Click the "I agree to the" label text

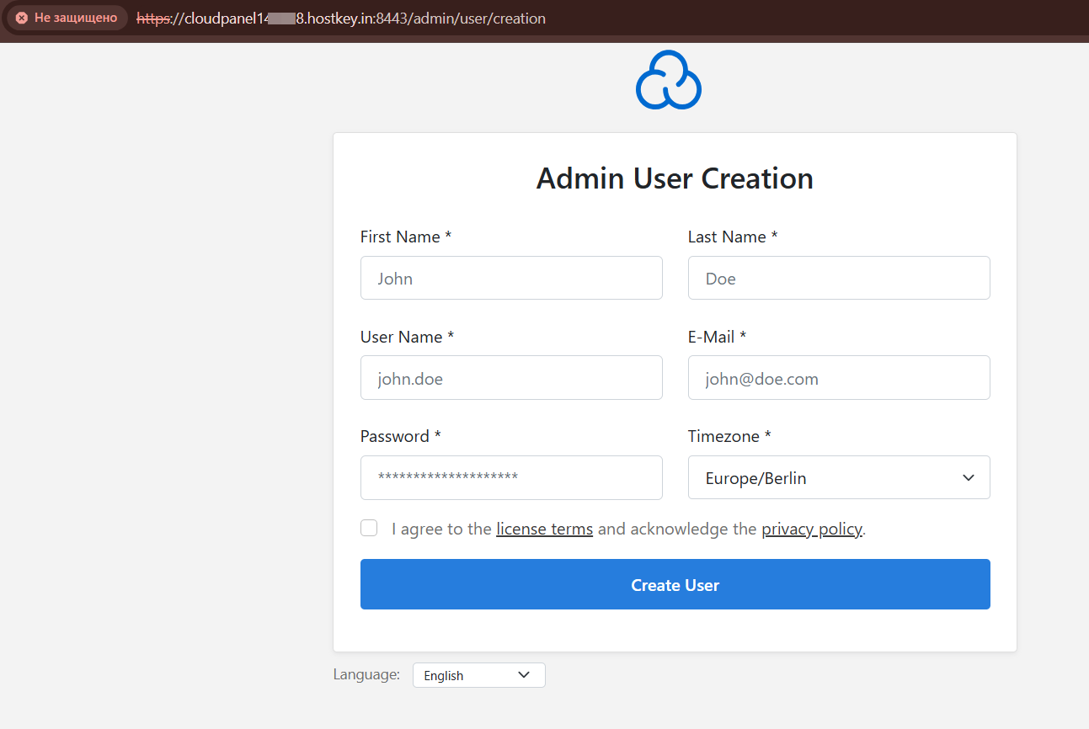click(441, 529)
